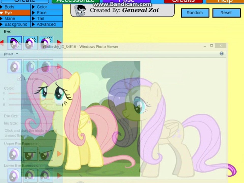Image resolution: width=244 pixels, height=183 pixels.
Task: Open the Credits tab
Action: pos(183,2)
